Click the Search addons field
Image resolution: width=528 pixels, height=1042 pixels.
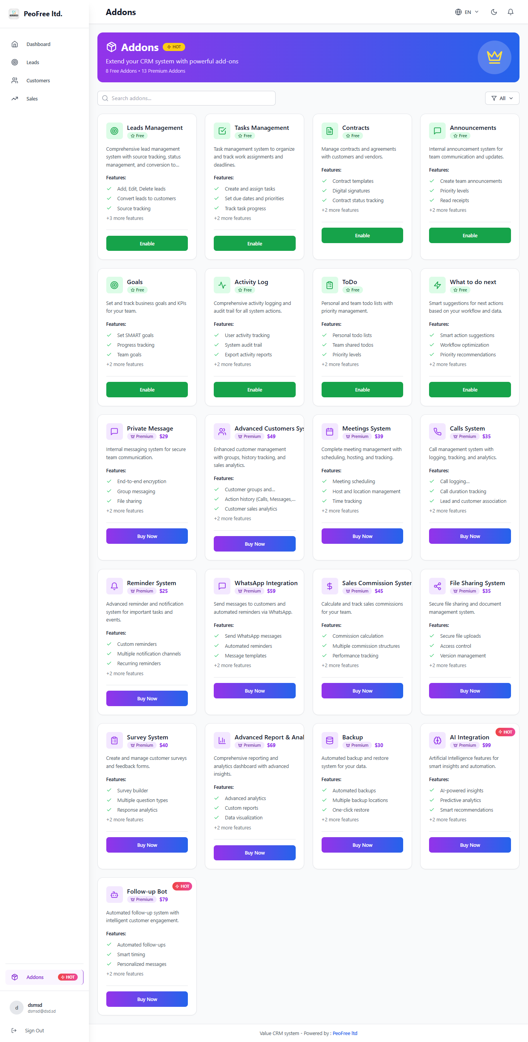pyautogui.click(x=186, y=98)
